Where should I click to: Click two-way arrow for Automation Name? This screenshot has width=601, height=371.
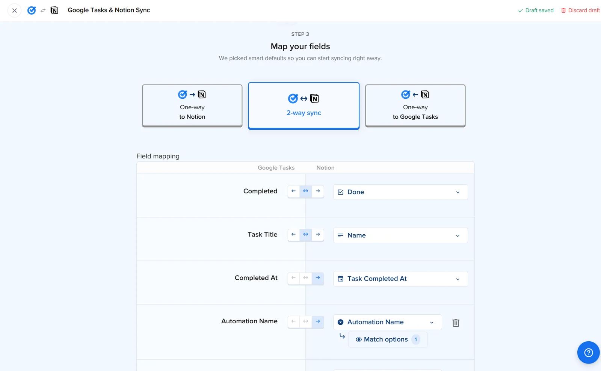[x=306, y=321]
